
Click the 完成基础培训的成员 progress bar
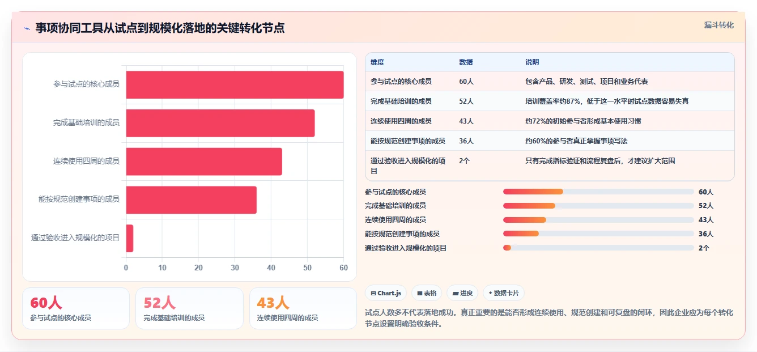[x=598, y=206]
